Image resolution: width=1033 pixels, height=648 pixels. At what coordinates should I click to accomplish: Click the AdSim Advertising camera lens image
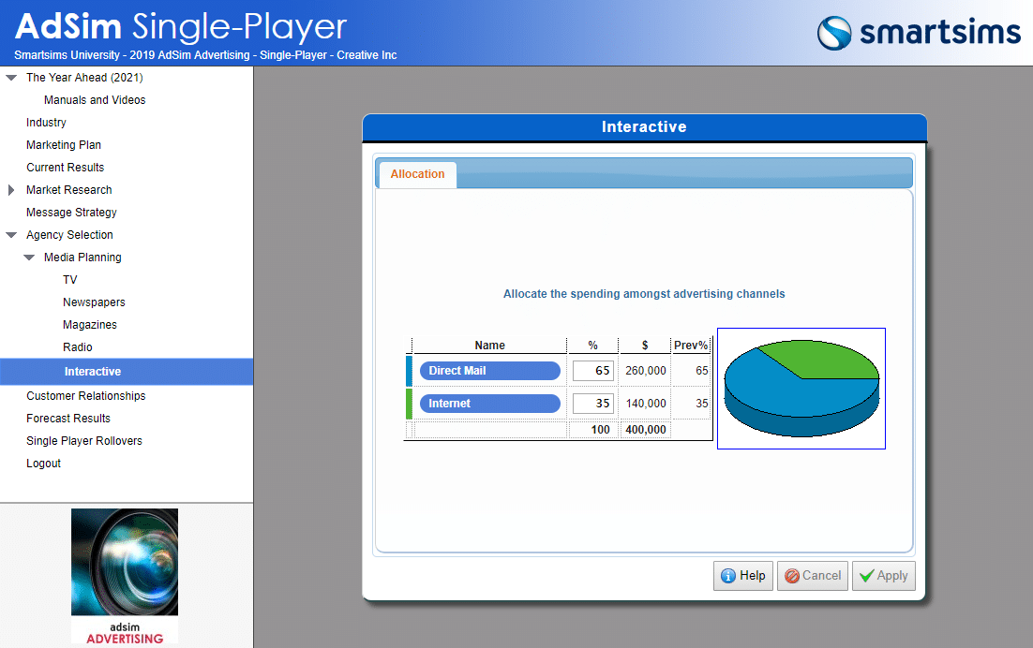click(x=125, y=575)
